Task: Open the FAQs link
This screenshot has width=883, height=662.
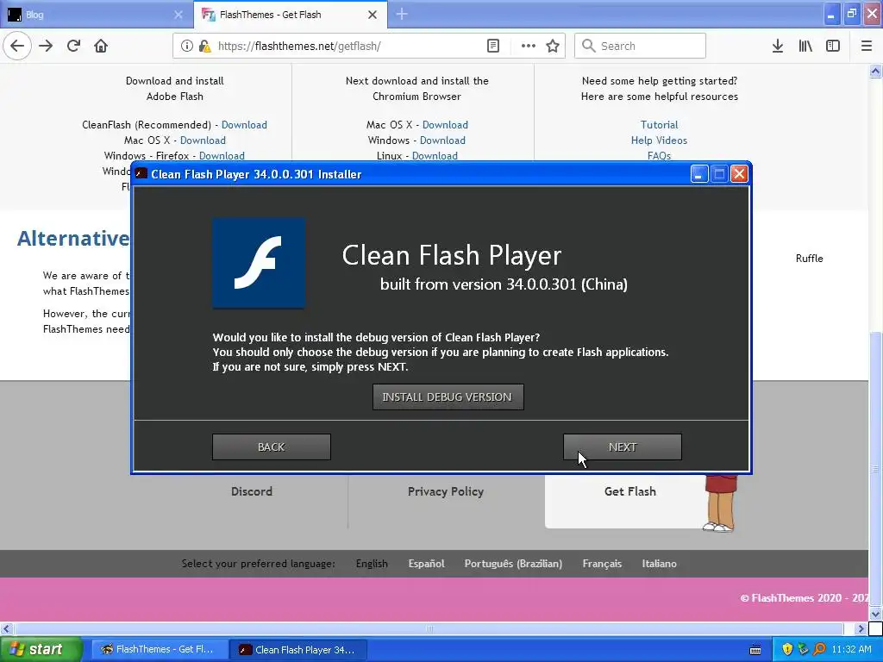Action: click(659, 155)
